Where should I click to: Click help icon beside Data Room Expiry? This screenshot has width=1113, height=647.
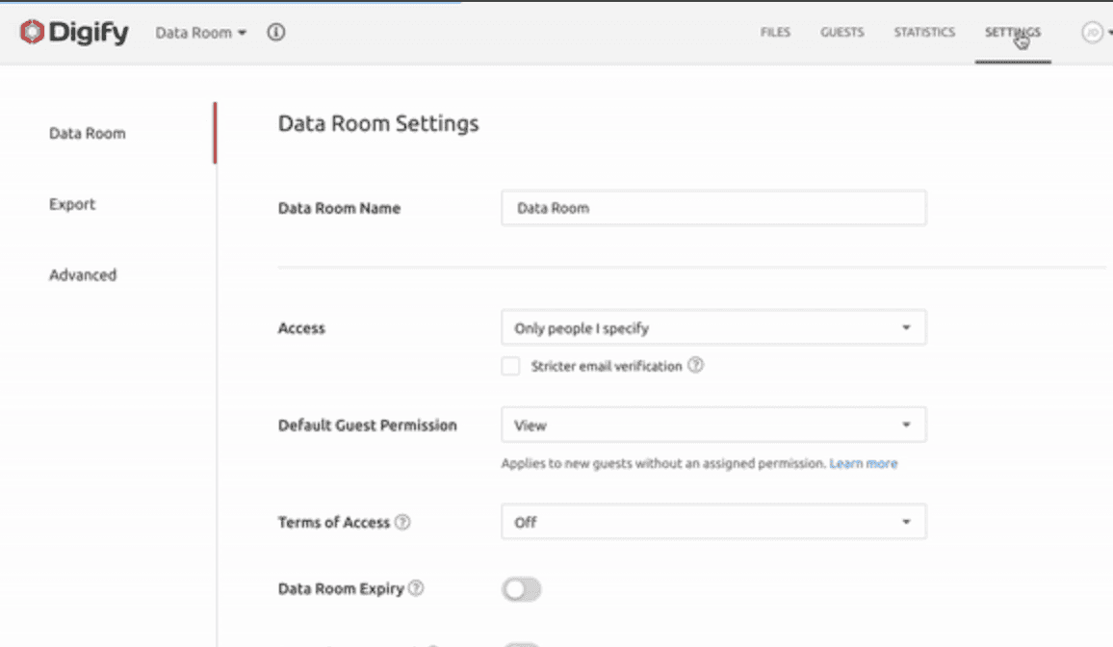point(416,588)
